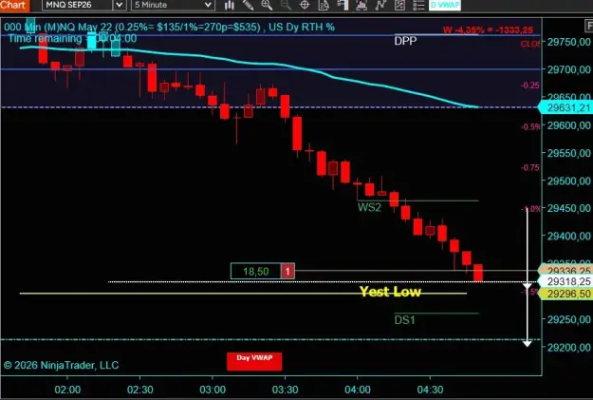The height and width of the screenshot is (400, 593).
Task: Click the white 29318,25 current price marker
Action: [565, 281]
